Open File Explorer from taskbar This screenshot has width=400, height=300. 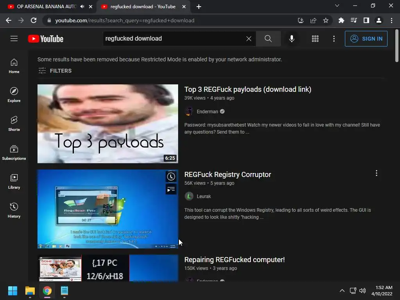click(x=30, y=291)
